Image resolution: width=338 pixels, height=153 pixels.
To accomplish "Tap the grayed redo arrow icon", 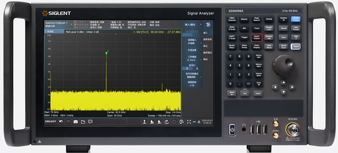I will click(x=68, y=121).
